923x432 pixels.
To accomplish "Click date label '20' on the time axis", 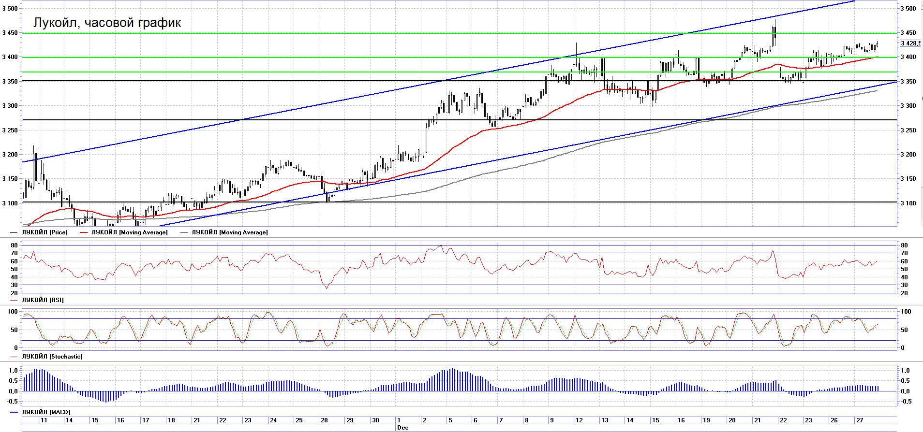I will pyautogui.click(x=732, y=420).
